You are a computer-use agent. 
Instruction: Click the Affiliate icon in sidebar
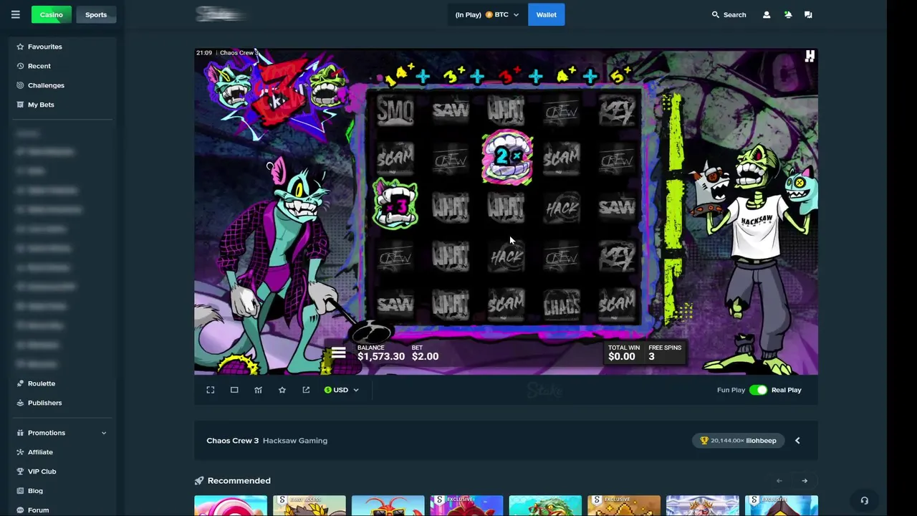click(20, 452)
